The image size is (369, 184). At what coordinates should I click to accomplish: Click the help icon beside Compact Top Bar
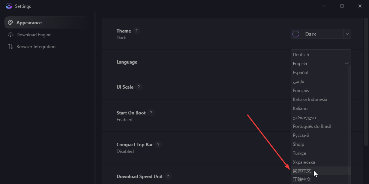[x=158, y=145]
